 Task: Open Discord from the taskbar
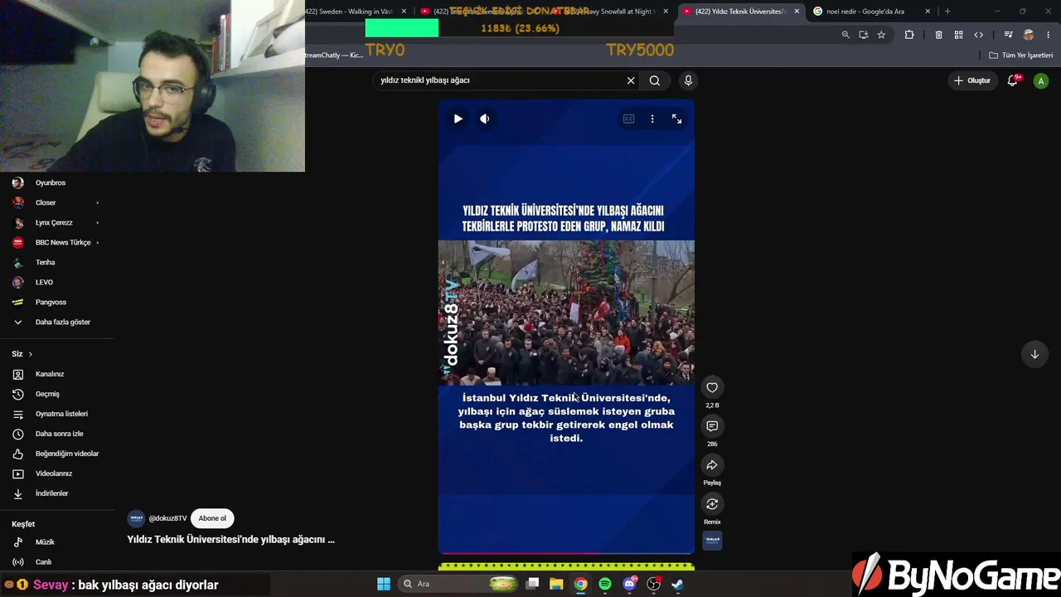[629, 584]
